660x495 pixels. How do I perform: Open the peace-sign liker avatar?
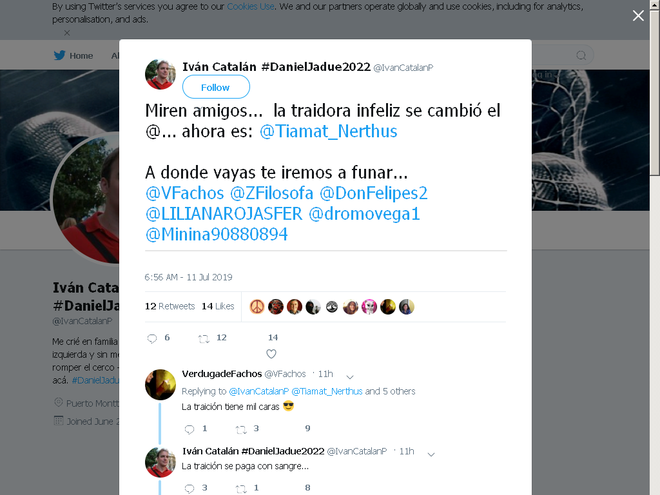(257, 307)
